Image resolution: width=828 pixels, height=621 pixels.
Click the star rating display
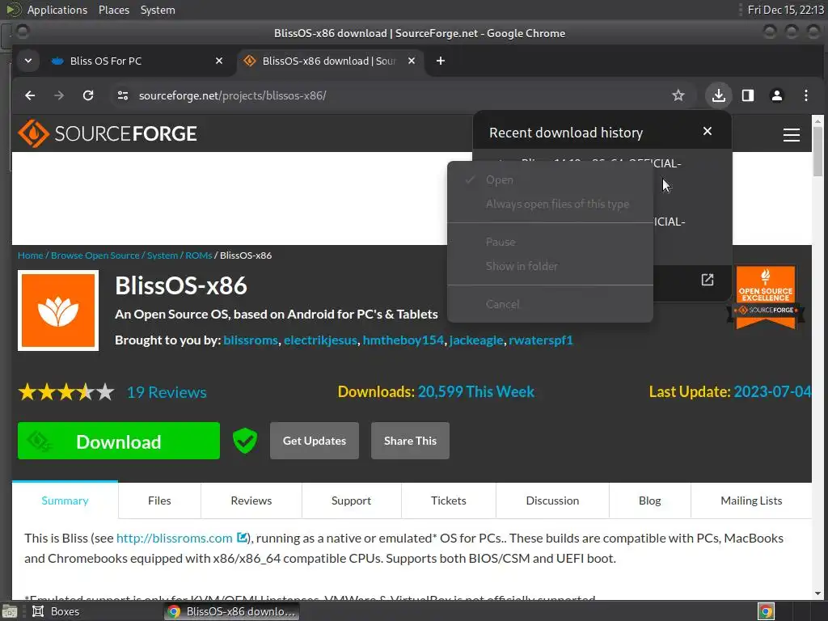point(66,392)
